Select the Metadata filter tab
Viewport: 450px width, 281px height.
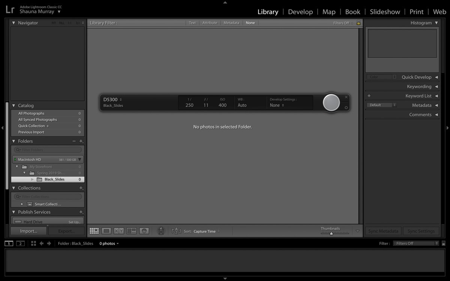[x=231, y=22]
